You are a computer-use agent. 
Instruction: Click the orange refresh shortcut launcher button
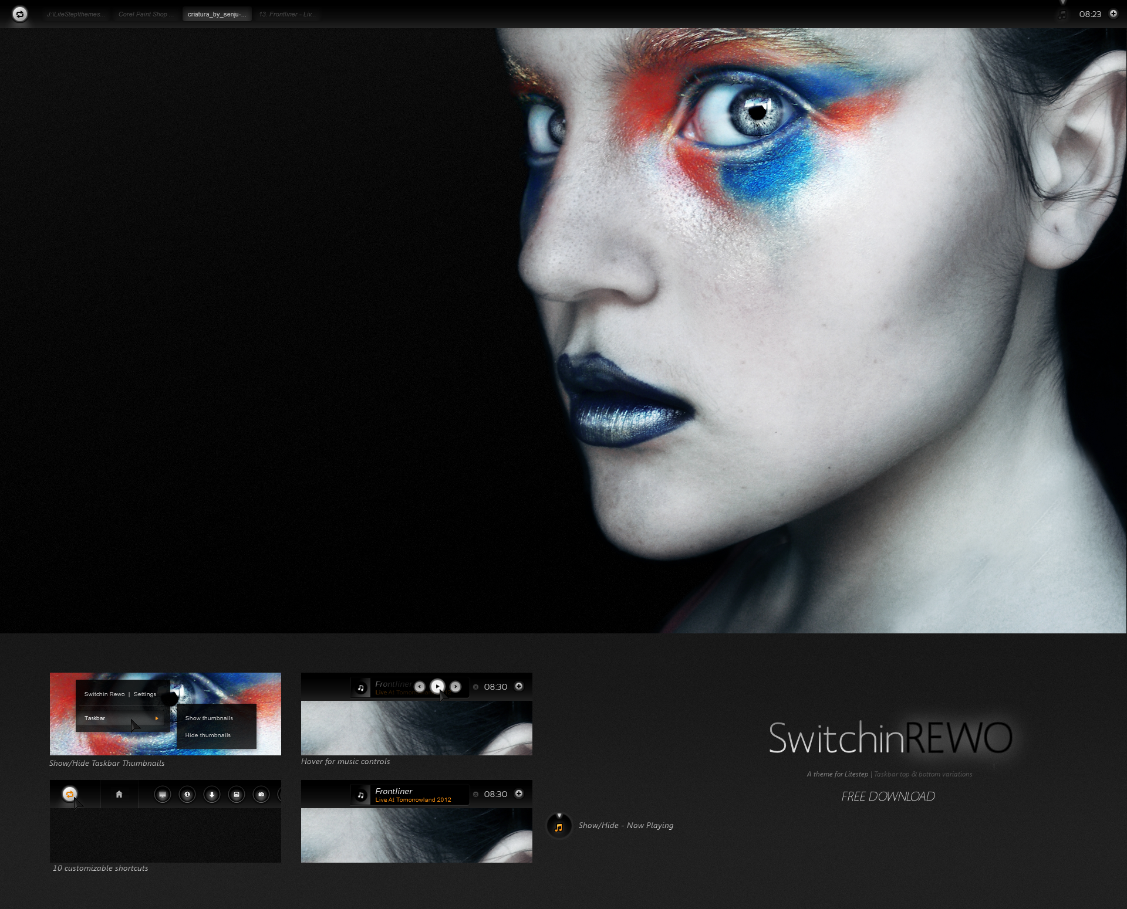click(x=69, y=794)
